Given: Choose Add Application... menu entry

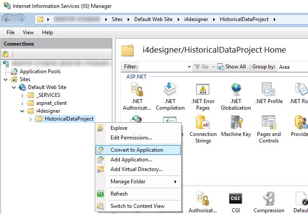Looking at the screenshot, I should coord(138,160).
